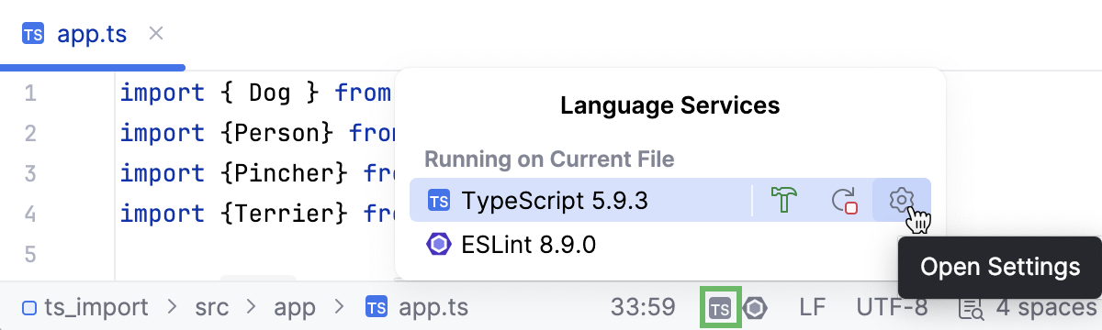Click the TS file icon beside the app.ts breadcrumb
1102x330 pixels.
point(376,307)
